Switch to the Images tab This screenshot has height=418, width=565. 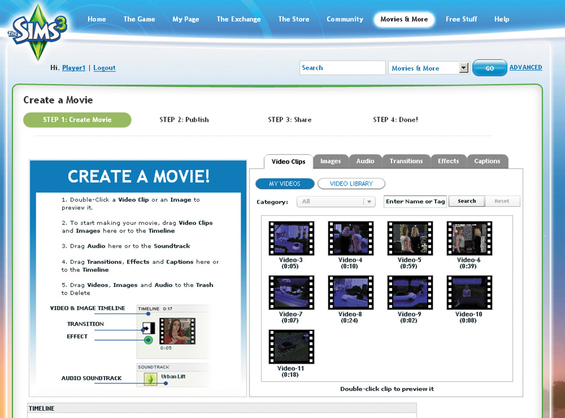(x=331, y=161)
